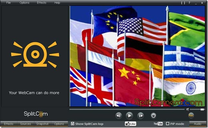Switch to the Snapshot tab
This screenshot has height=128, width=208.
[42, 124]
